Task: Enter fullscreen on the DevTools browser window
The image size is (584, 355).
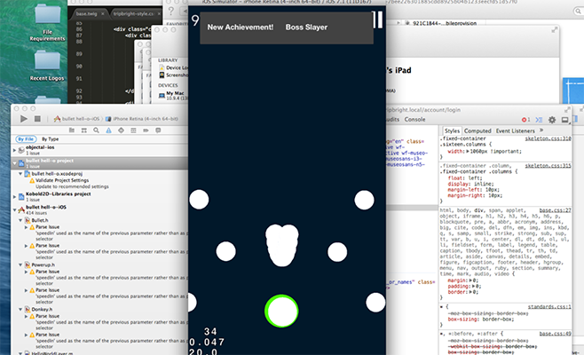Action: [567, 109]
